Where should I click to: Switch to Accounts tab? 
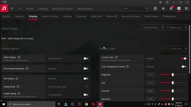pos(81,16)
